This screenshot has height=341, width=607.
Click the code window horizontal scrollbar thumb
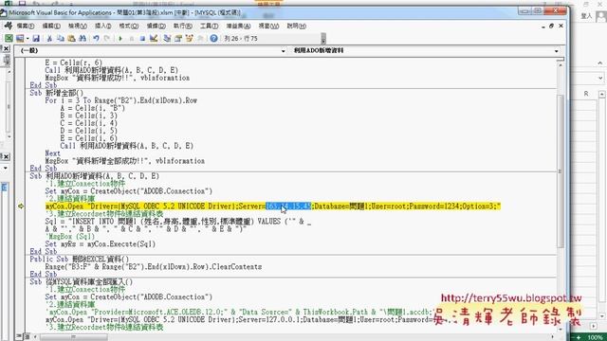(x=74, y=337)
